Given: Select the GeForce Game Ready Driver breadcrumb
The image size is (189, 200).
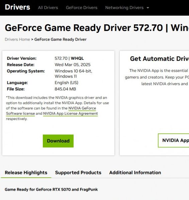Looking at the screenshot, I should coord(61,39).
